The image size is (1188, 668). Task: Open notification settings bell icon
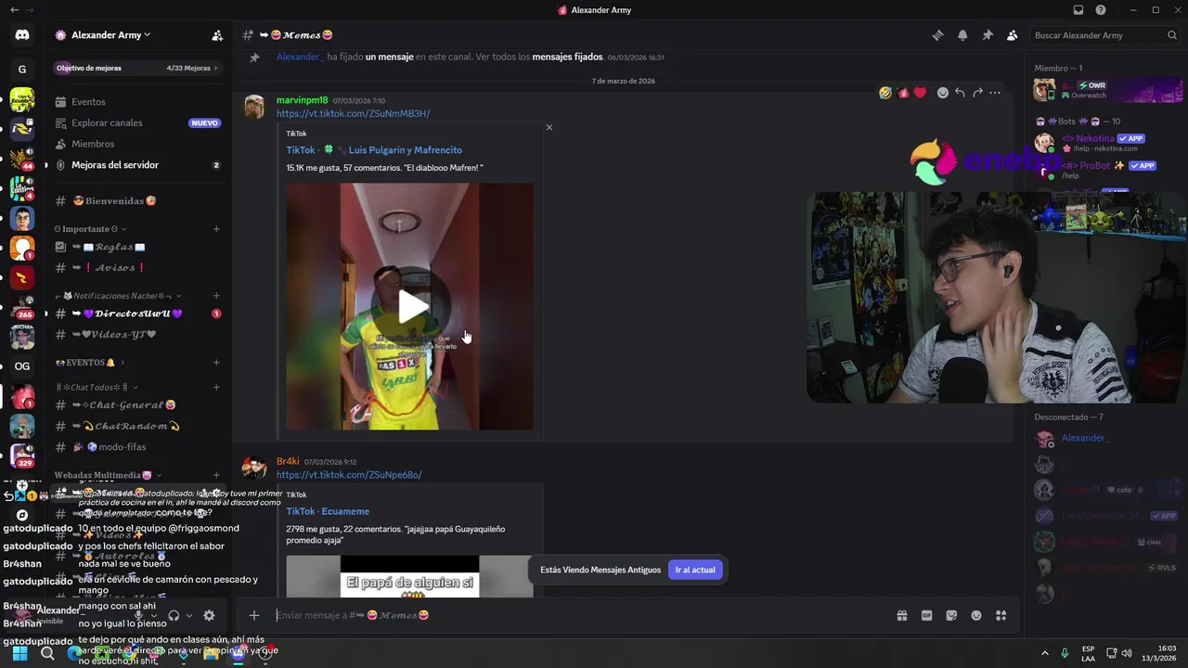[x=962, y=35]
